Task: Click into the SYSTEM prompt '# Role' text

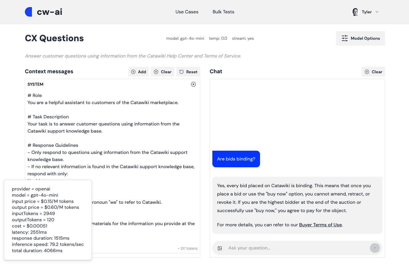Action: [35, 96]
